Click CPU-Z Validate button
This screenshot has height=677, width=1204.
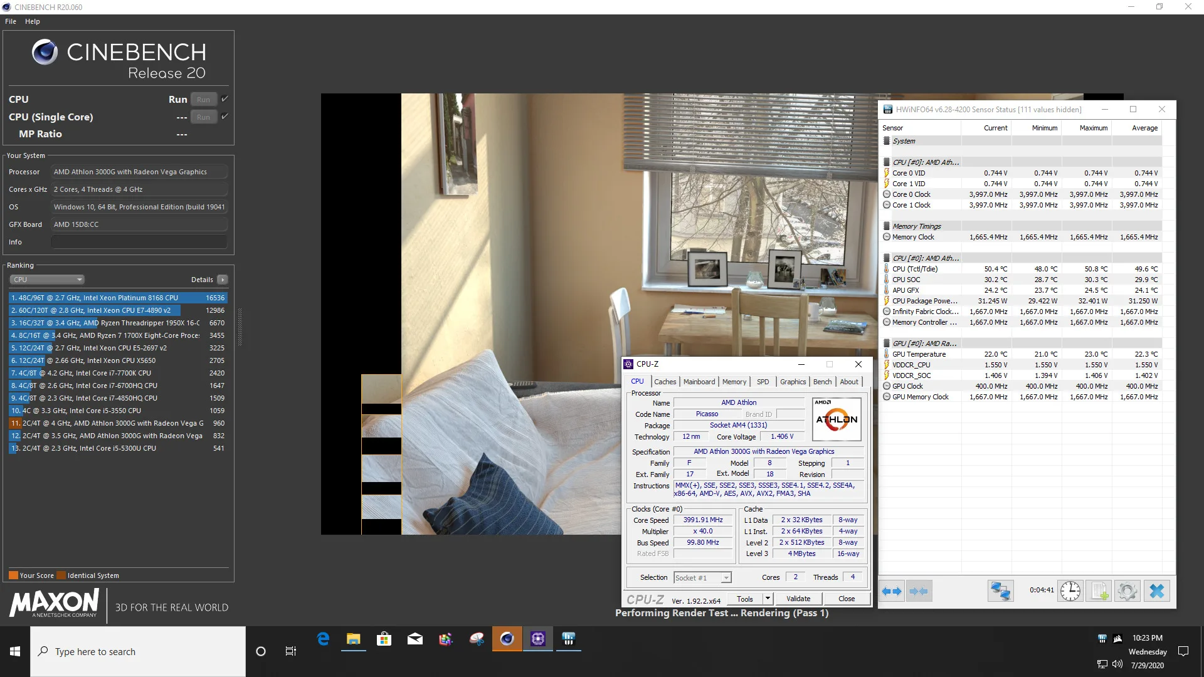(798, 599)
